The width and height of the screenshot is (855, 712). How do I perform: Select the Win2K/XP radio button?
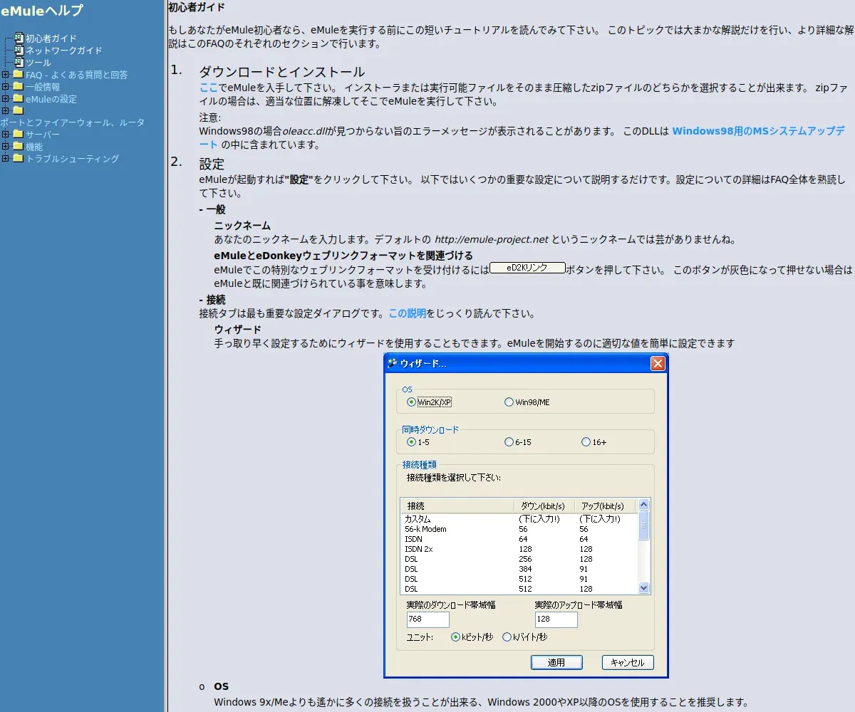[411, 402]
